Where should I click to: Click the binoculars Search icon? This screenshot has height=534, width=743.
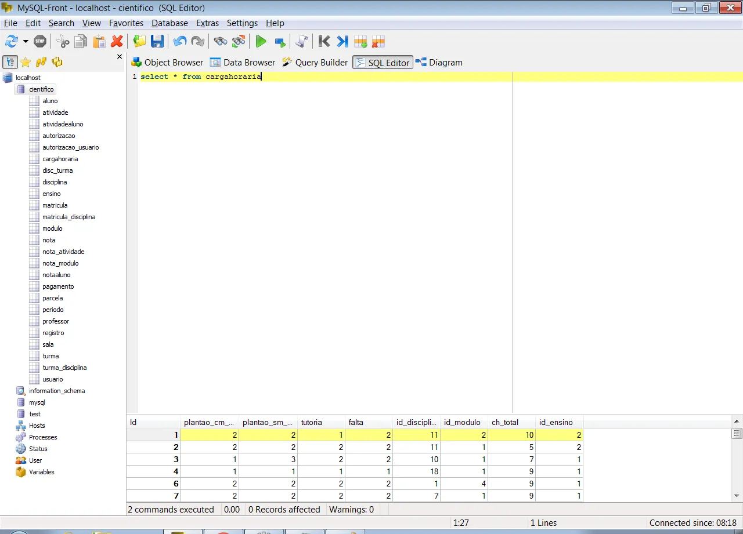[220, 41]
